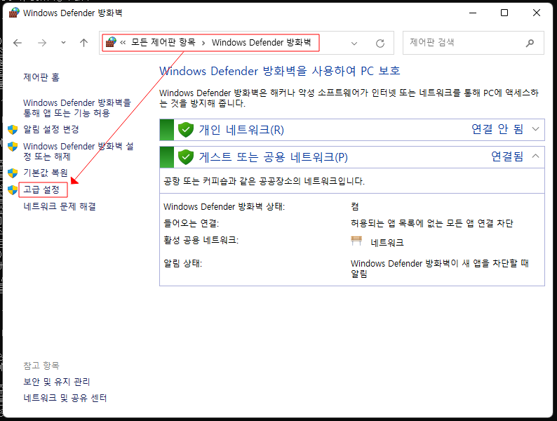Close the Windows Defender 방화벽 window
This screenshot has width=557, height=421.
click(x=537, y=13)
